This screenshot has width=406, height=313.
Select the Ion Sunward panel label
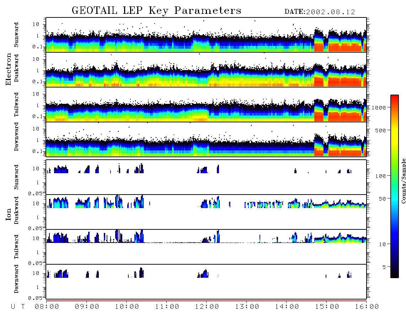pyautogui.click(x=16, y=177)
